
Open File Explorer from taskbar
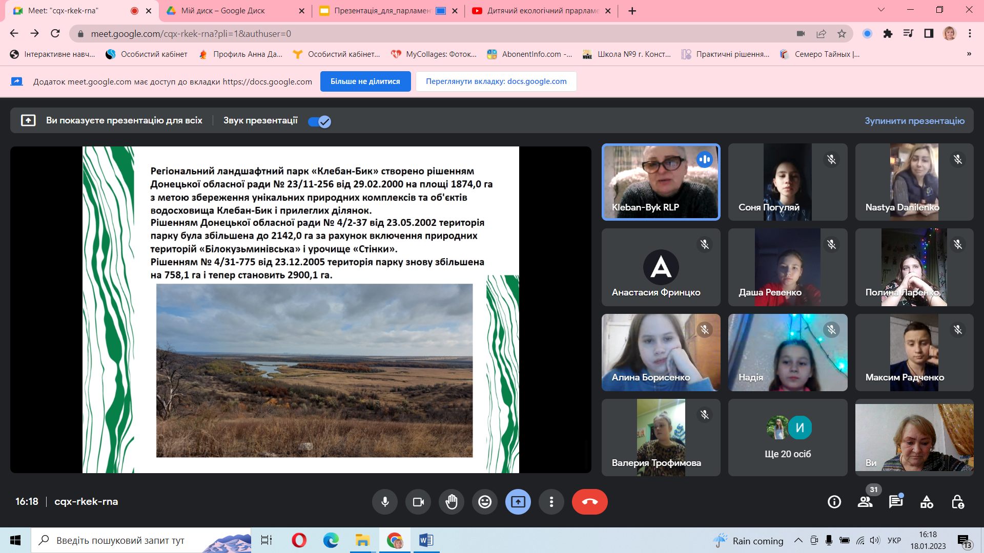pos(362,540)
